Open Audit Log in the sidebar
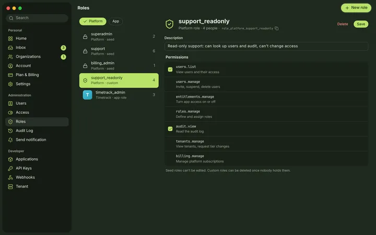 click(37, 131)
